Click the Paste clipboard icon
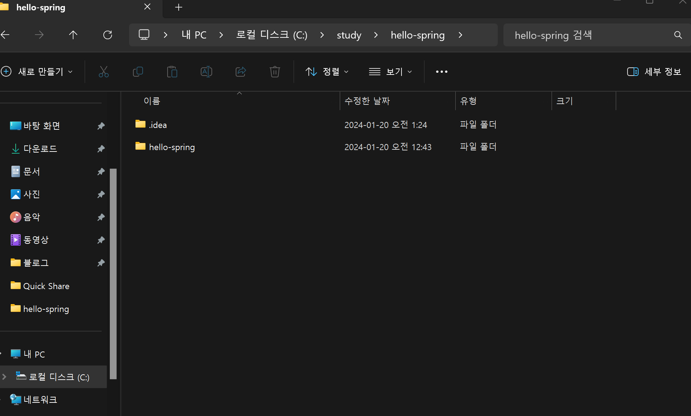Image resolution: width=691 pixels, height=416 pixels. pyautogui.click(x=172, y=72)
